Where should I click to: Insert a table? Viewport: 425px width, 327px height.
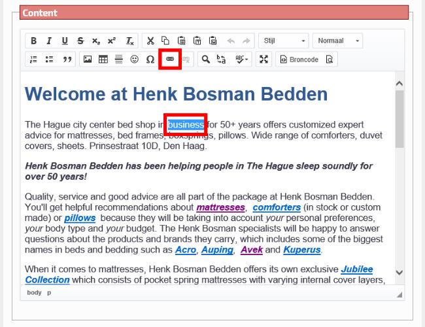[103, 59]
